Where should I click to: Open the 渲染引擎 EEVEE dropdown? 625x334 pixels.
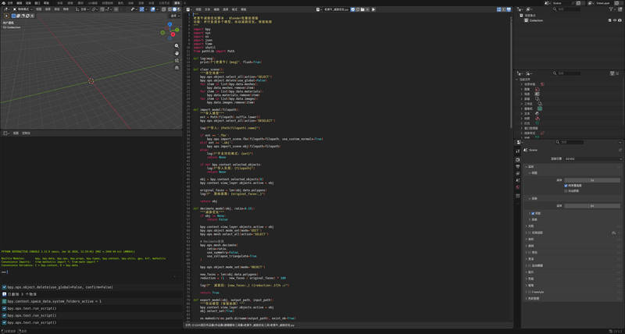point(593,159)
